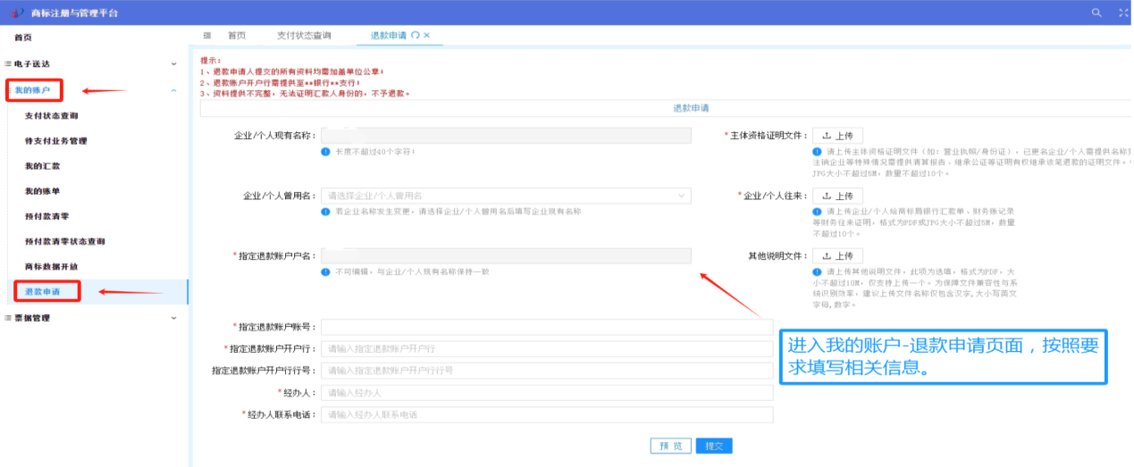This screenshot has height=467, width=1134.
Task: Click the search magnifier icon in header
Action: point(1096,13)
